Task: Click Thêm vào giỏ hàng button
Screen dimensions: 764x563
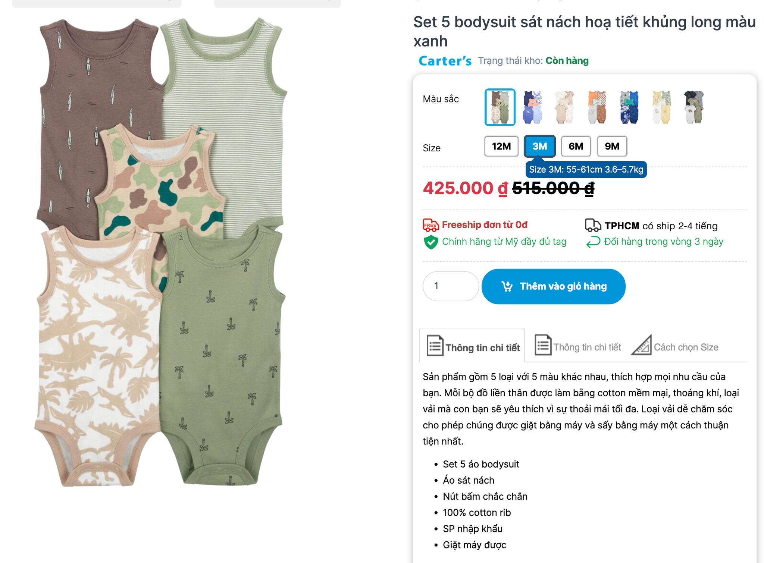Action: coord(553,286)
